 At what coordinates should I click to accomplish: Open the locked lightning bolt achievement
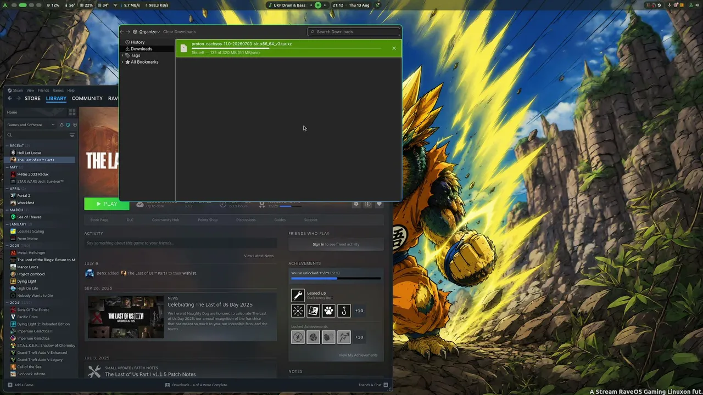click(298, 337)
